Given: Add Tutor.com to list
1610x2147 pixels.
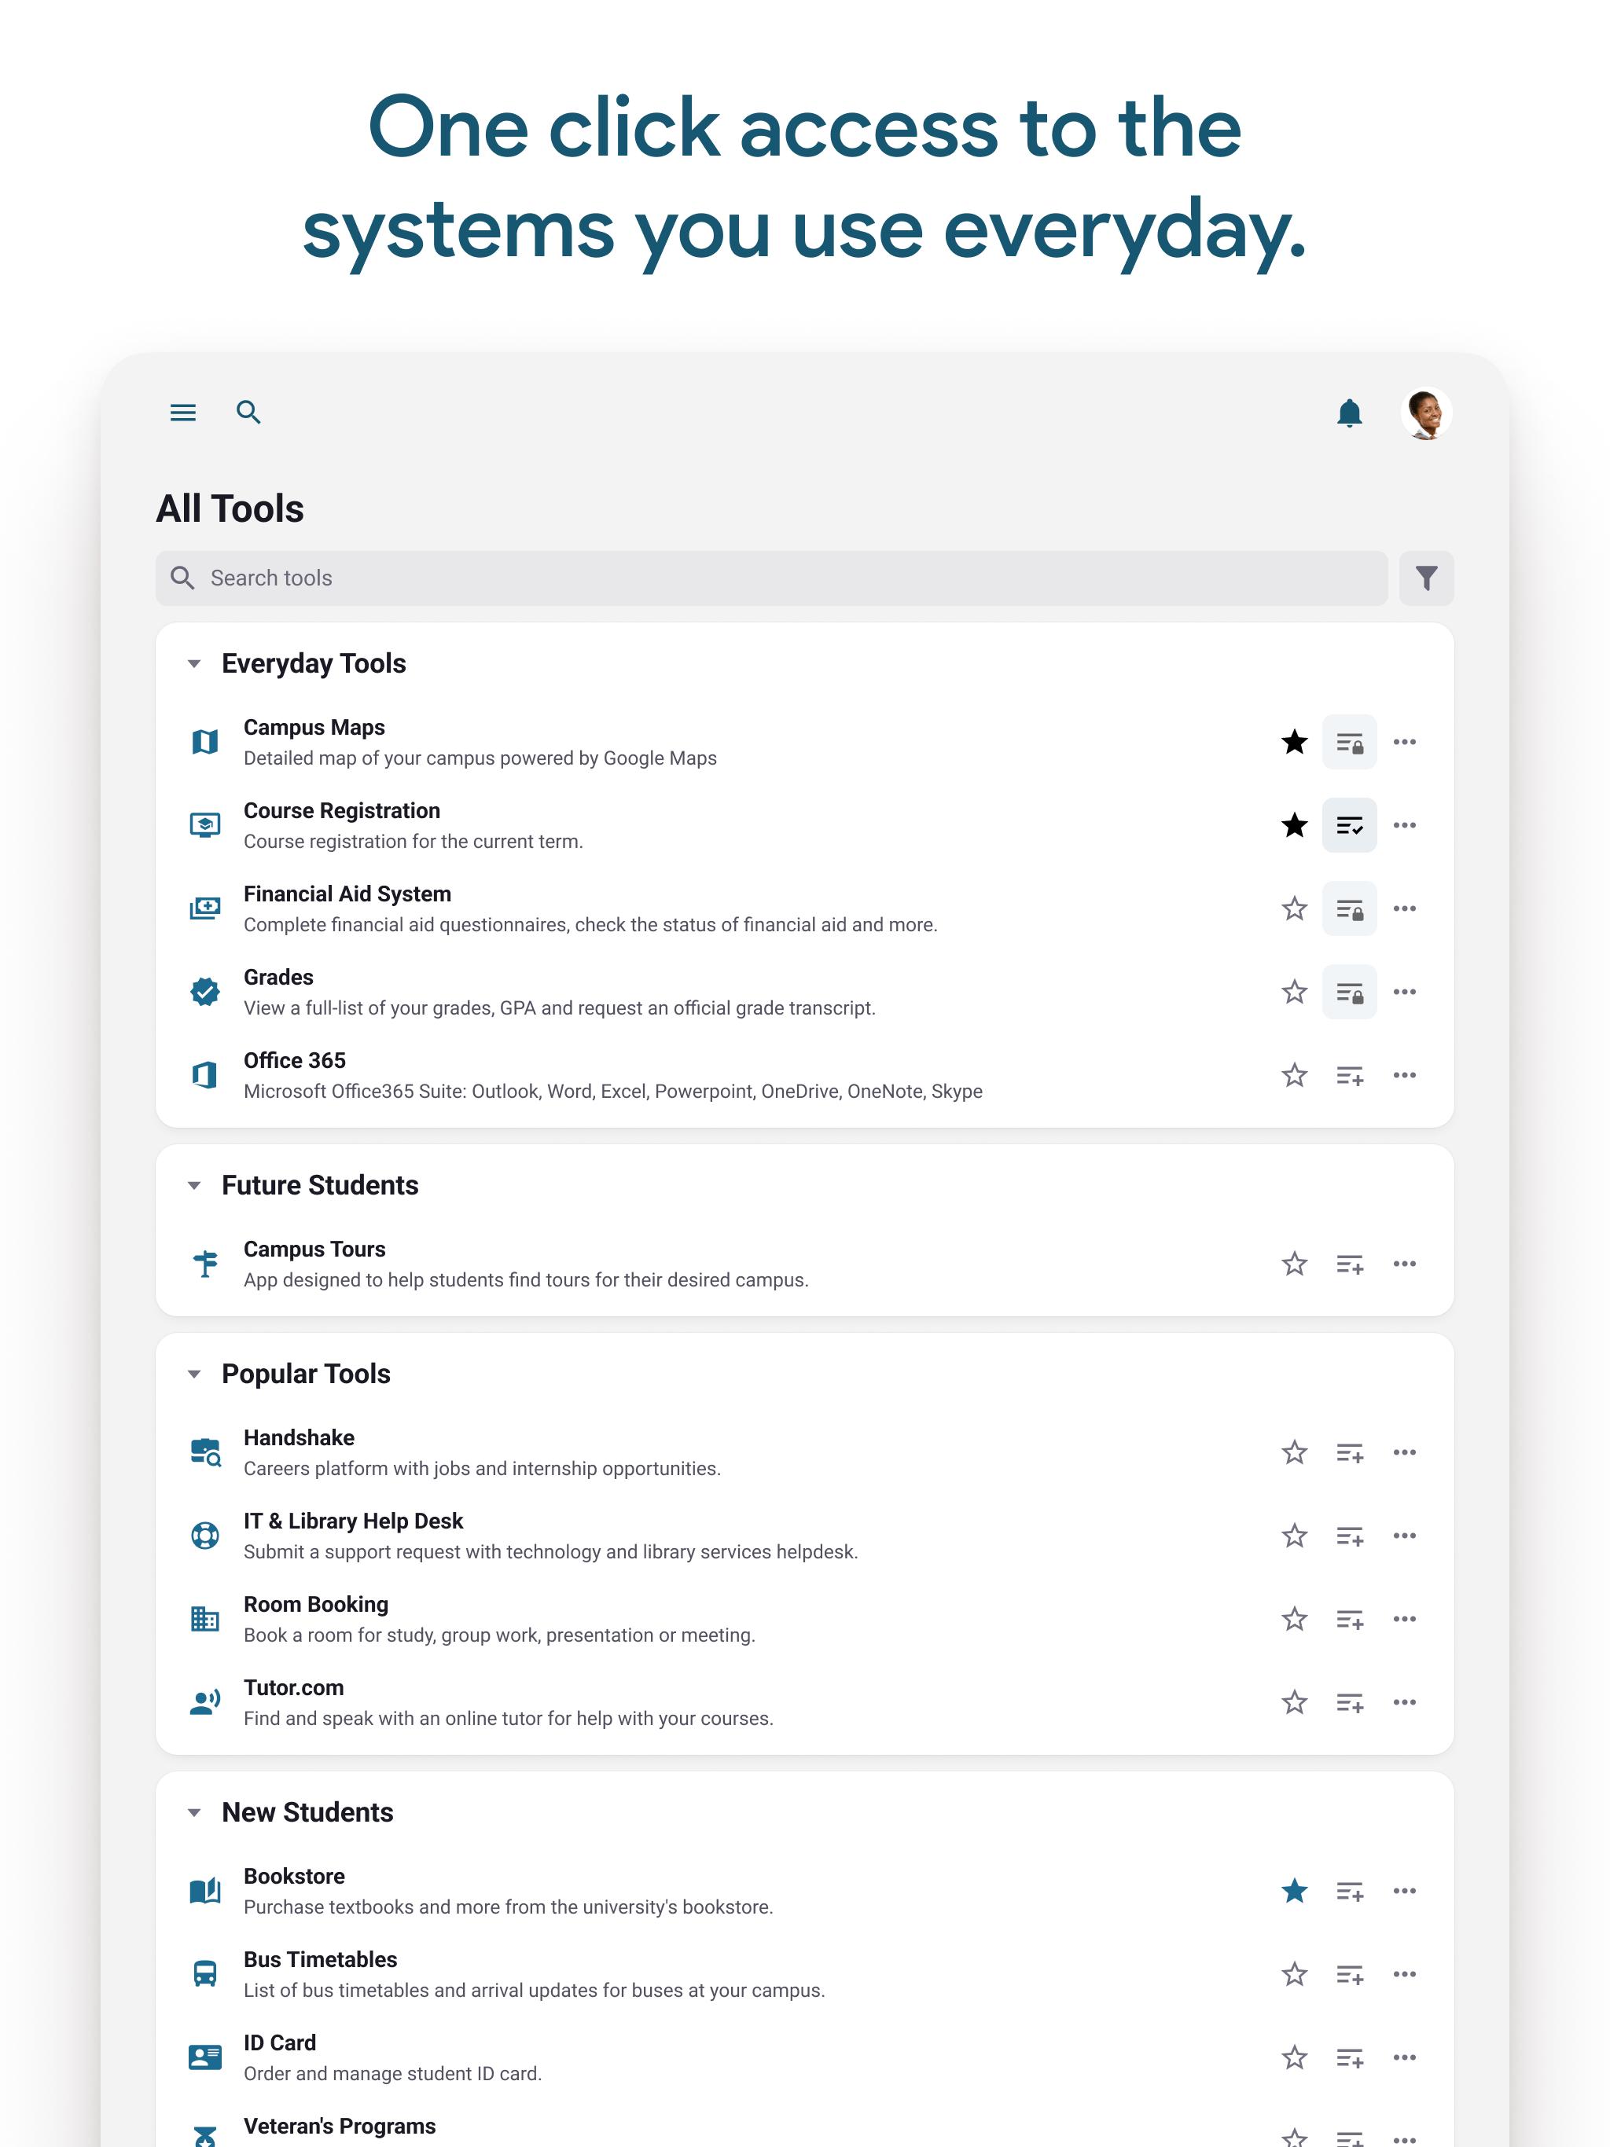Looking at the screenshot, I should pos(1349,1704).
